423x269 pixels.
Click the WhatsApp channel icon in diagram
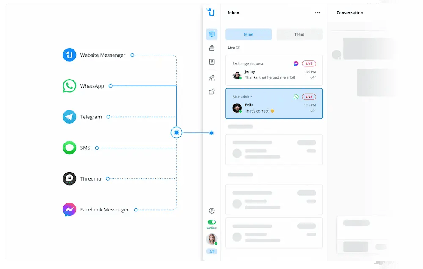(x=69, y=86)
